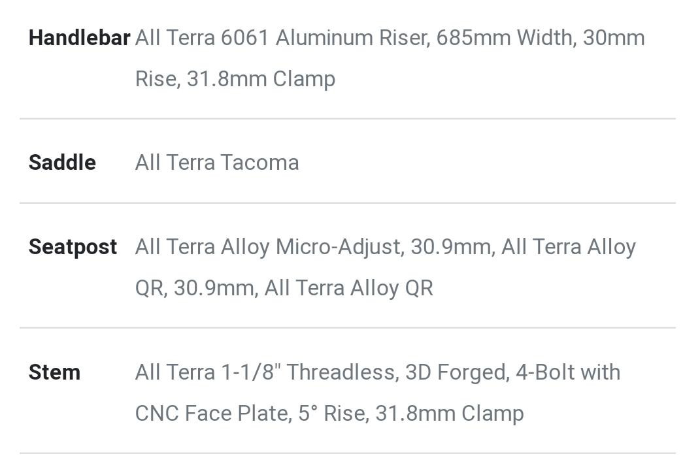Click the divider line between Saddle and Seatpost
Viewport: 700px width, 458px height.
[x=347, y=203]
